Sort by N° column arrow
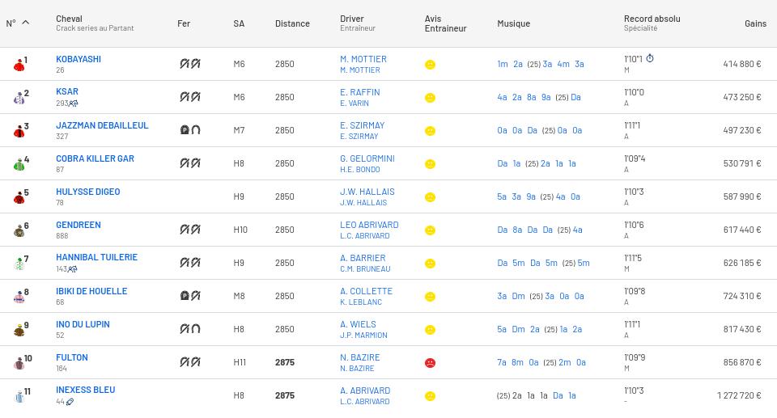Viewport: 777px width, 418px height. coord(25,23)
